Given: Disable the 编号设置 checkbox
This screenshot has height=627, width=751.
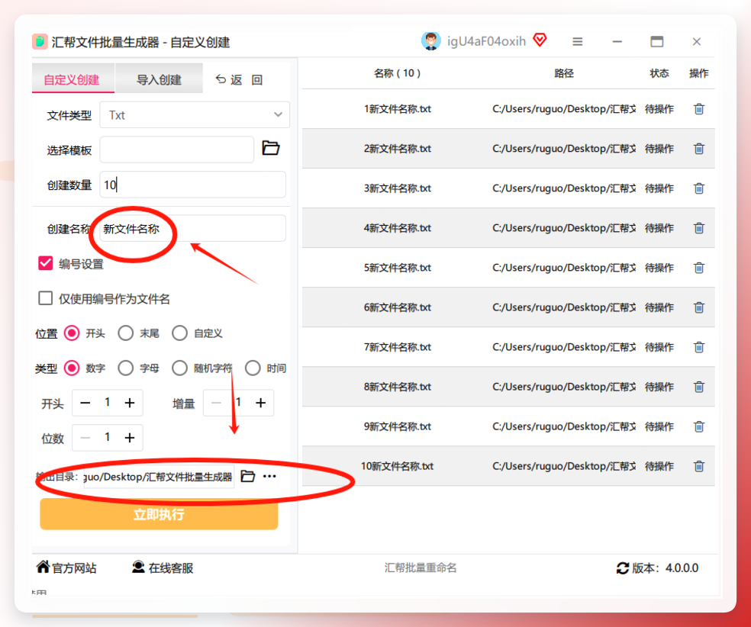Looking at the screenshot, I should (46, 263).
